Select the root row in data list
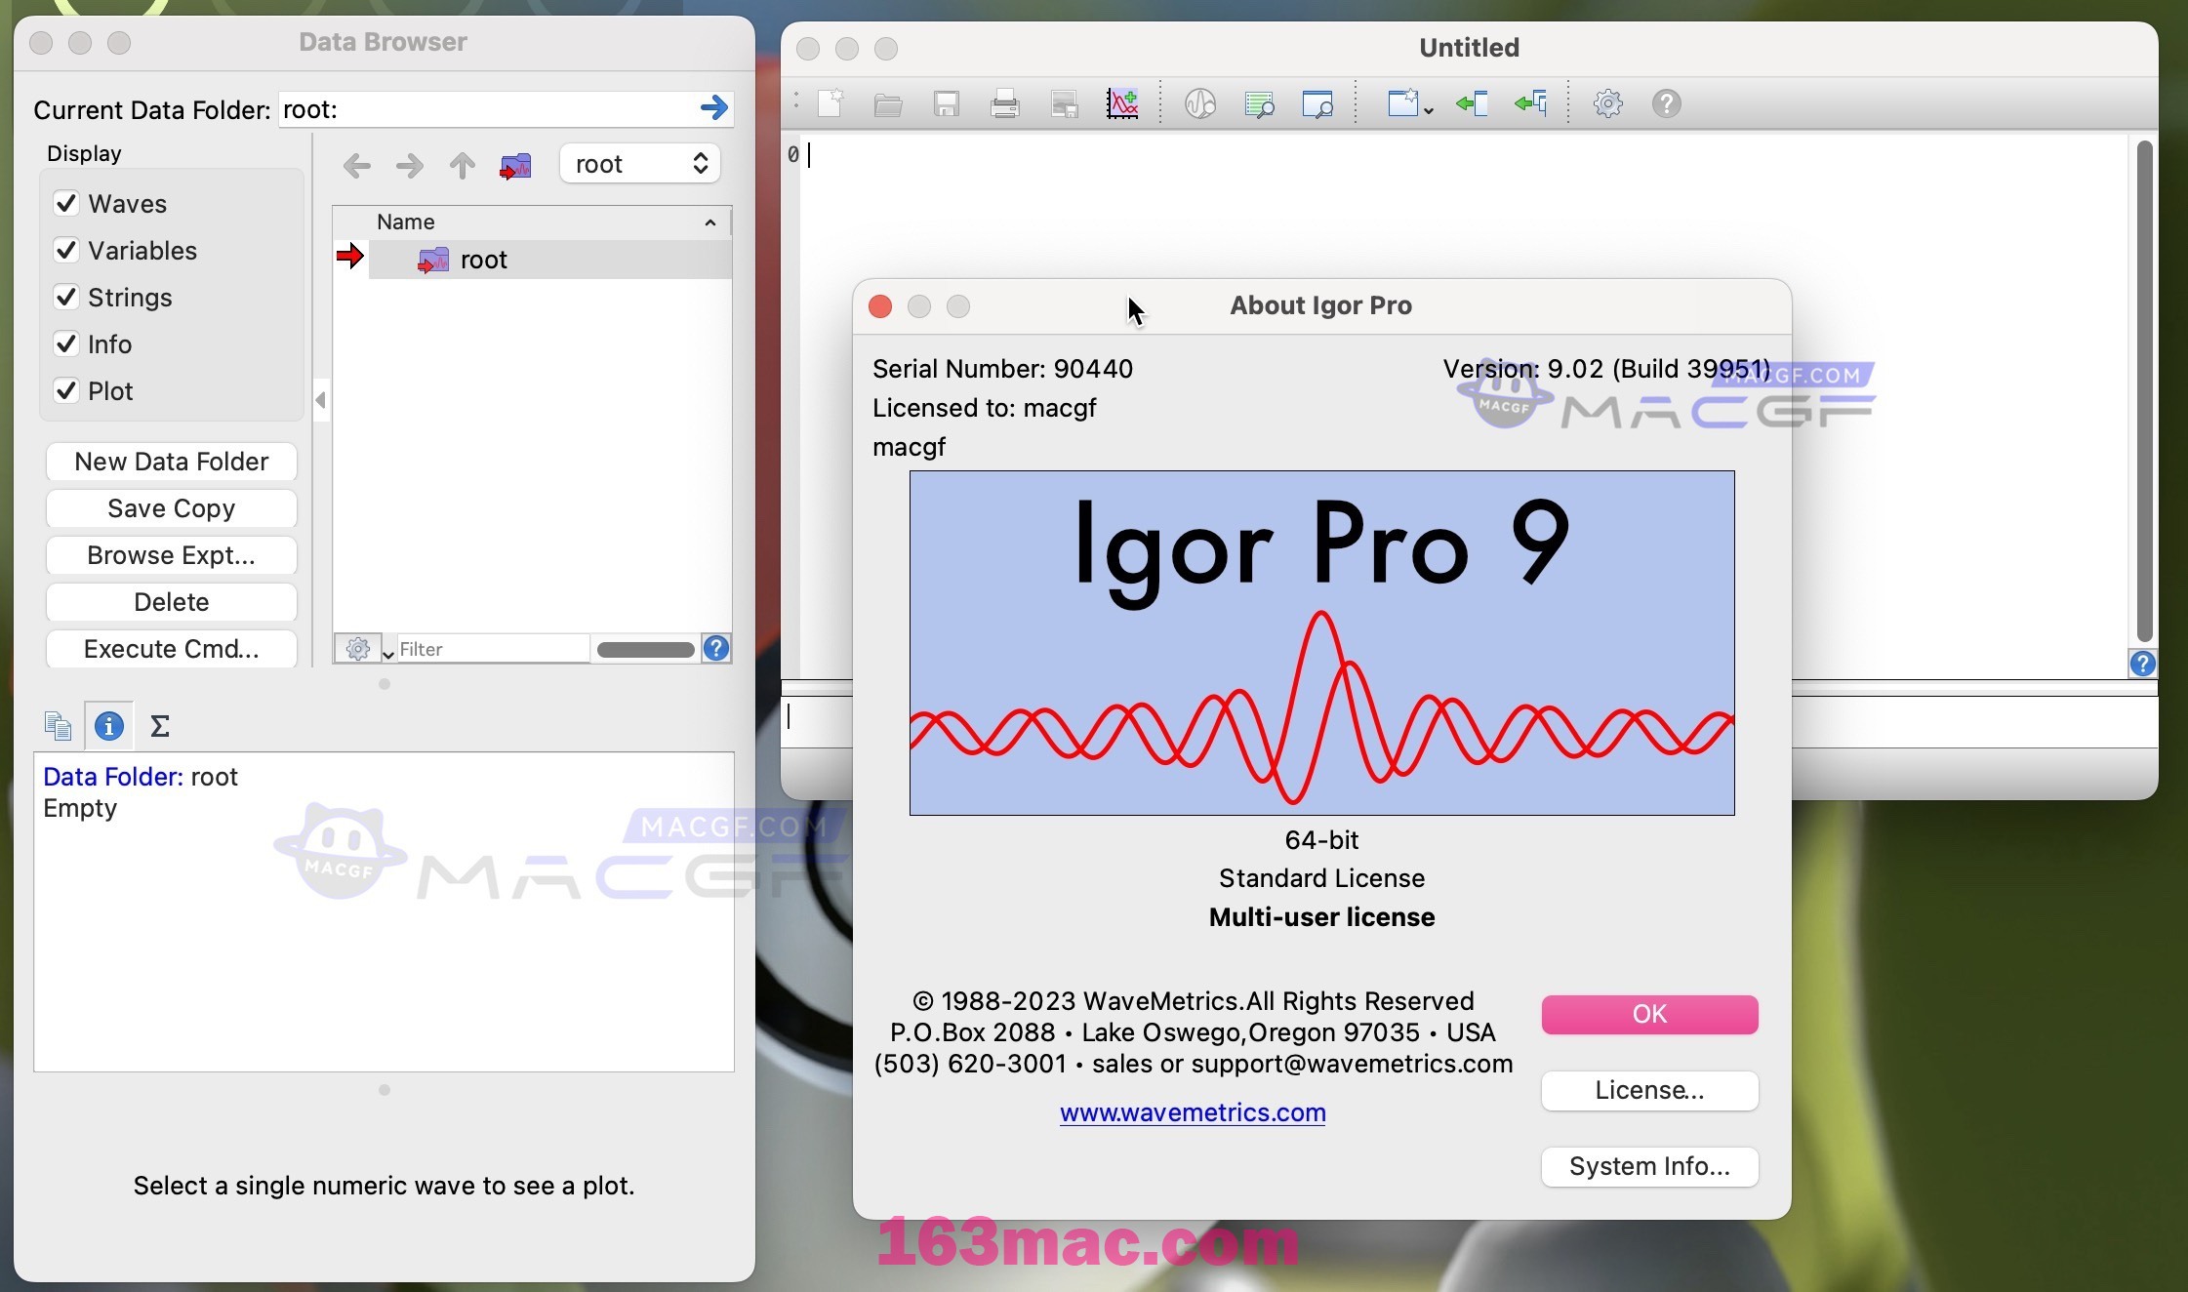2188x1292 pixels. pos(550,260)
